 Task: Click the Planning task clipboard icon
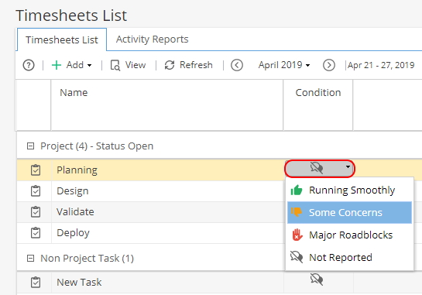click(x=36, y=170)
